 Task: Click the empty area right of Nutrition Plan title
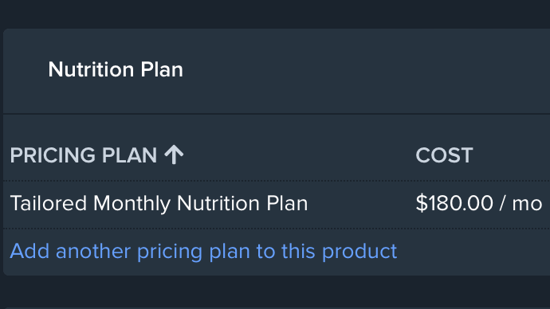(365, 70)
